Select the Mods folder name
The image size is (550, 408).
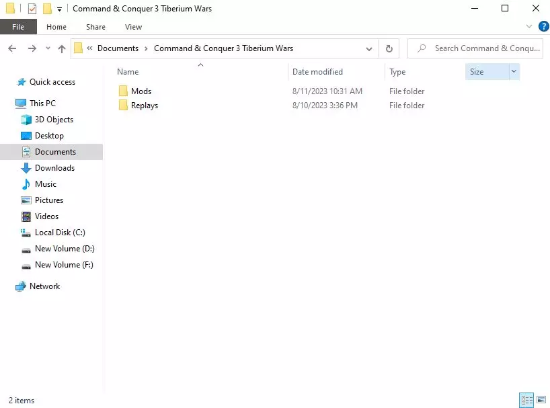[141, 91]
